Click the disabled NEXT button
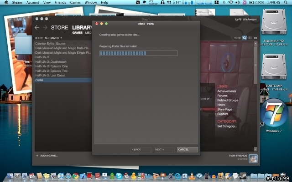Image resolution: width=292 pixels, height=182 pixels. click(x=164, y=150)
